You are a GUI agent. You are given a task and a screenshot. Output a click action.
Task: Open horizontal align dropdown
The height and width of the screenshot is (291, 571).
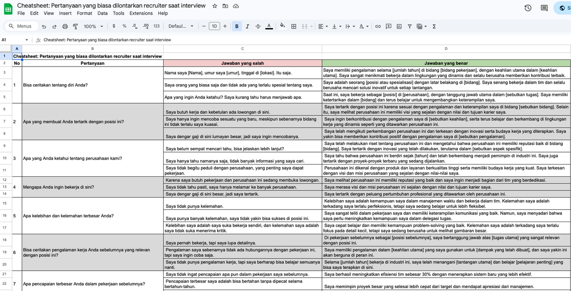click(x=323, y=27)
